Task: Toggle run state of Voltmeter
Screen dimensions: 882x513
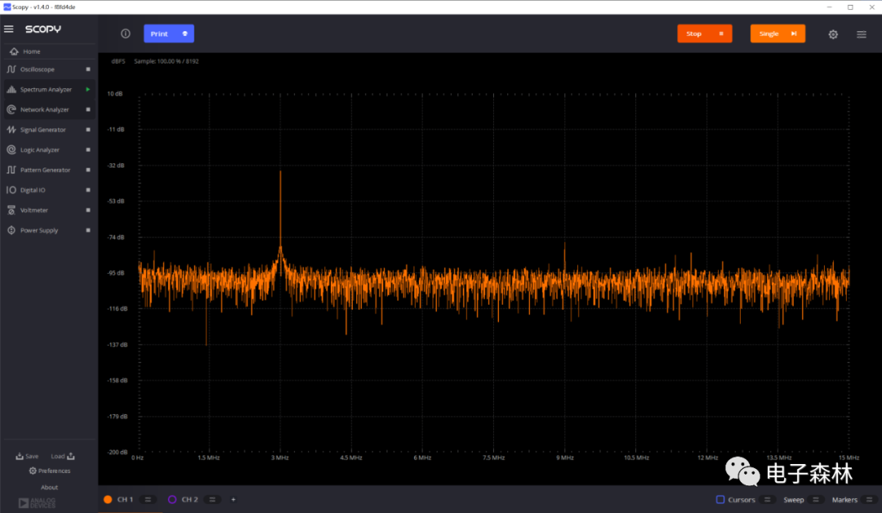Action: tap(87, 211)
